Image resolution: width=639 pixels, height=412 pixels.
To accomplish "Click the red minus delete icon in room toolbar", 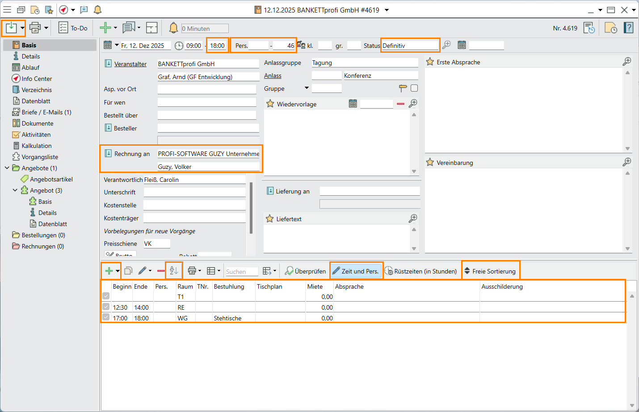I will pos(161,271).
